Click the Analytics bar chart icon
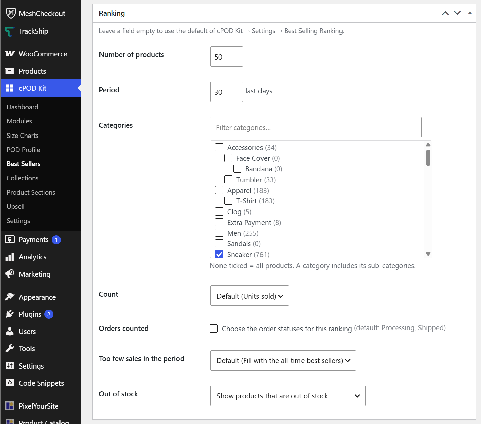 tap(10, 257)
